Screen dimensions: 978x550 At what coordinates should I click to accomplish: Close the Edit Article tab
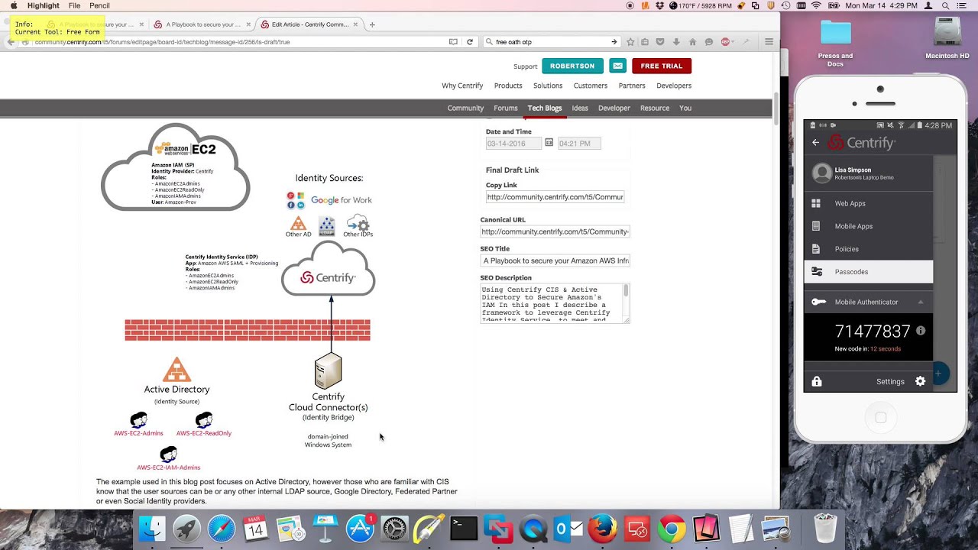click(355, 24)
